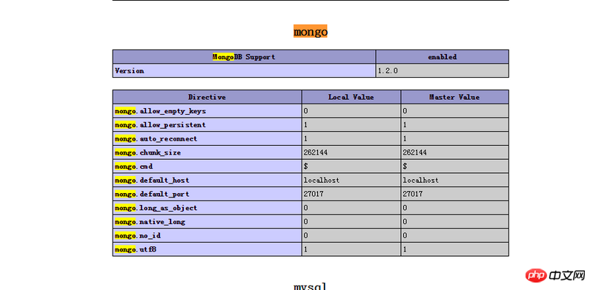This screenshot has width=593, height=290.
Task: Click the "Local Value" column header
Action: coord(351,97)
